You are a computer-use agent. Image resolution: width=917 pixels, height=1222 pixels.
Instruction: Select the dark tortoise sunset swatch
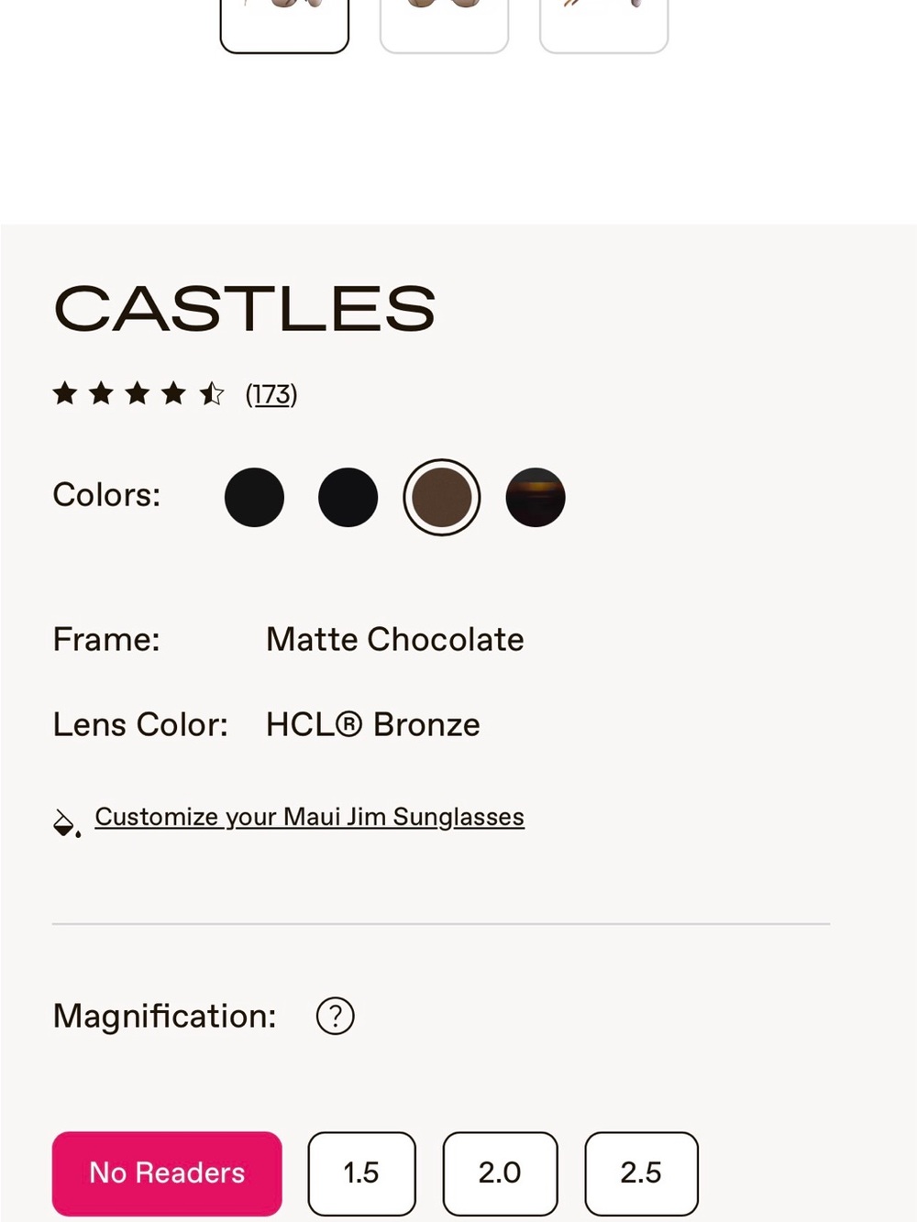536,497
